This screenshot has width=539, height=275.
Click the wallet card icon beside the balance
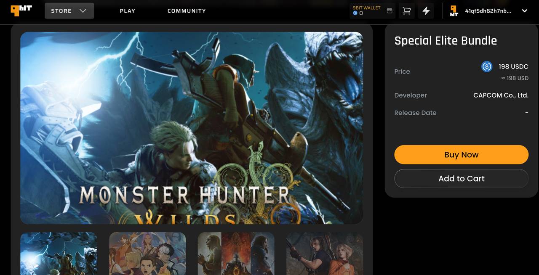pyautogui.click(x=389, y=11)
